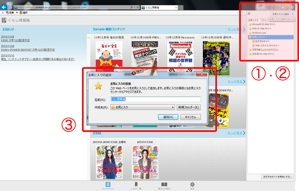The width and height of the screenshot is (299, 191).
Task: Click the キャンセル button
Action: point(190,117)
